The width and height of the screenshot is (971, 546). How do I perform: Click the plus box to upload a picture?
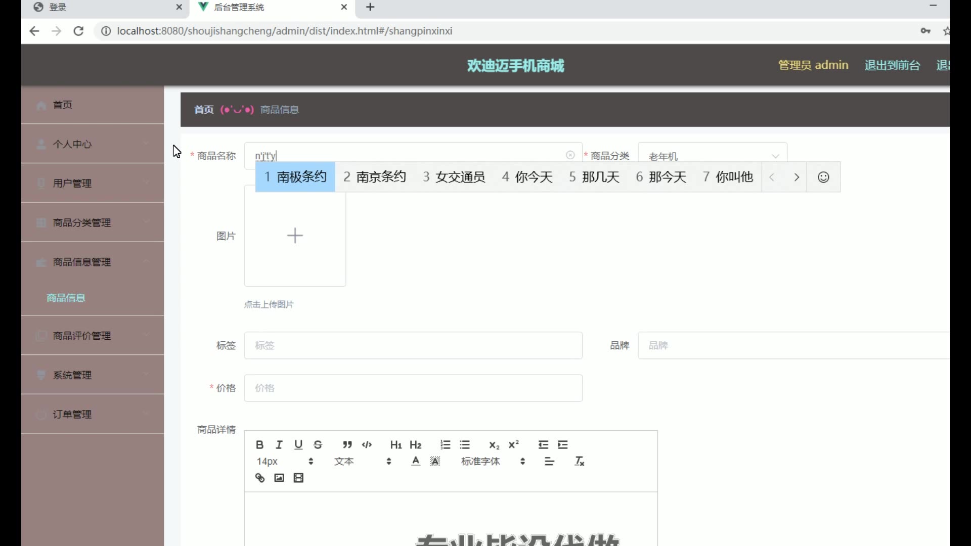coord(295,236)
